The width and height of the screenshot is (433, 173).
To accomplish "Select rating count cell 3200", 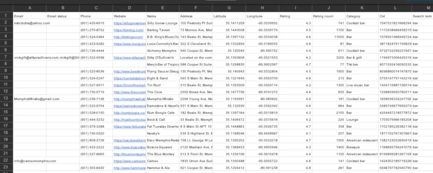I will click(329, 57).
